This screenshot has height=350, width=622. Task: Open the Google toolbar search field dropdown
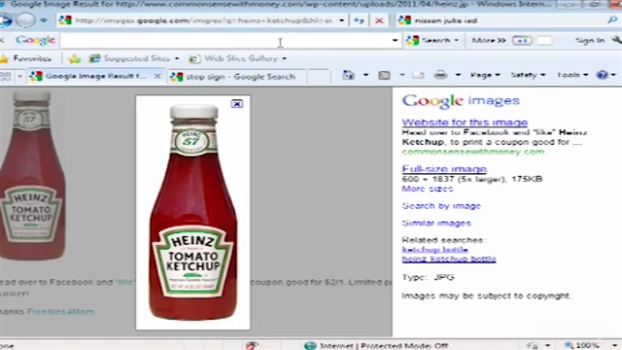coord(396,41)
